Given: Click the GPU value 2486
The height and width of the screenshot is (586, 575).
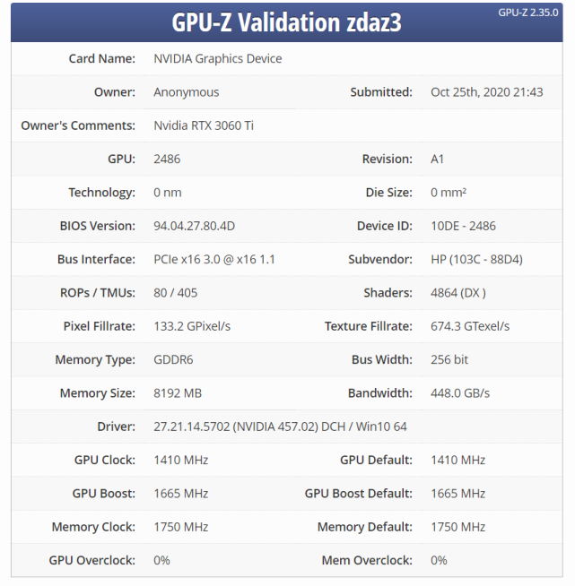Looking at the screenshot, I should click(x=167, y=159).
